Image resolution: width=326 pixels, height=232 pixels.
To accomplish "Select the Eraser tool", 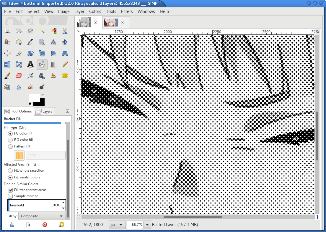I will [19, 76].
